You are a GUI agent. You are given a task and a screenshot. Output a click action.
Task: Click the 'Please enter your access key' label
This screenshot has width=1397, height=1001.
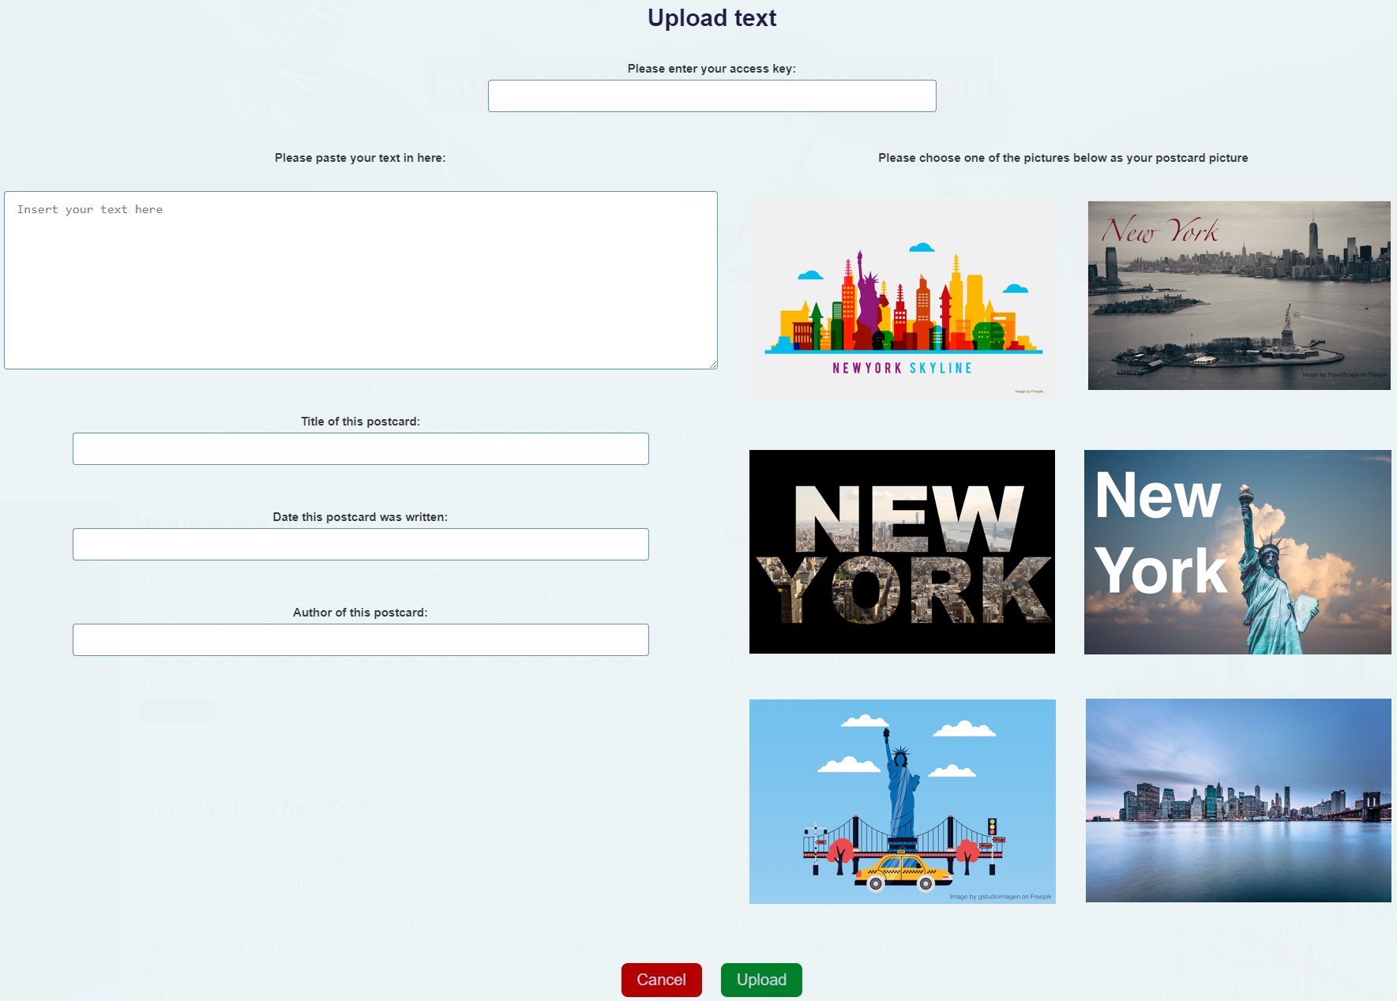point(712,69)
